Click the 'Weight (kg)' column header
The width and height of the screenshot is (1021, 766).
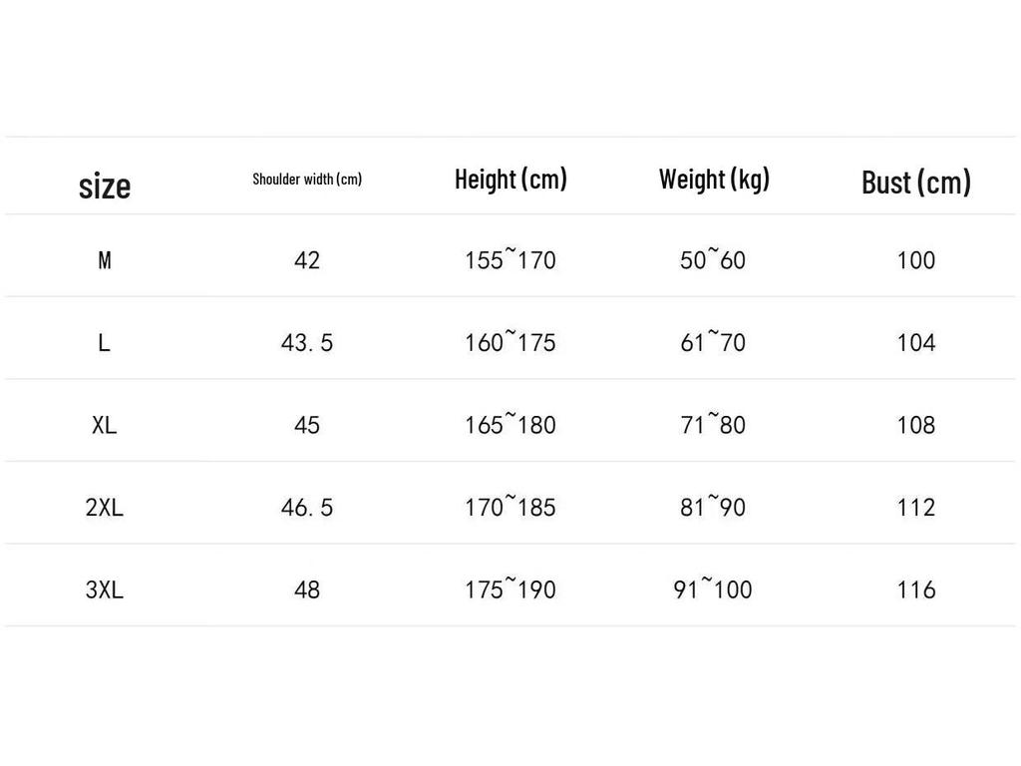tap(714, 180)
